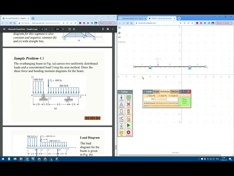Click the Imperial units label
This screenshot has height=176, width=234.
(121, 42)
